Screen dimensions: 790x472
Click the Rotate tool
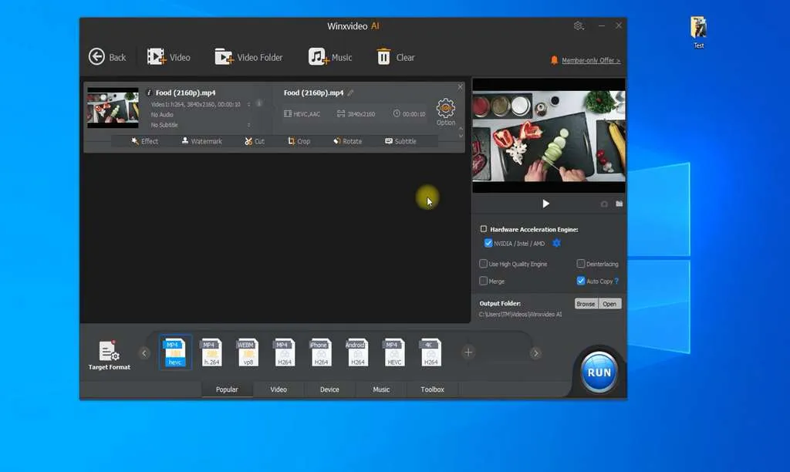(x=347, y=141)
